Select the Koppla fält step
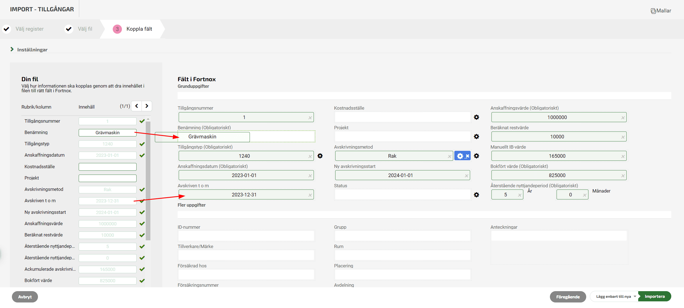This screenshot has height=308, width=684. 139,29
